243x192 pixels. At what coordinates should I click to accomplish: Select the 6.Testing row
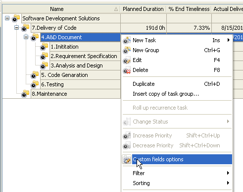80,84
